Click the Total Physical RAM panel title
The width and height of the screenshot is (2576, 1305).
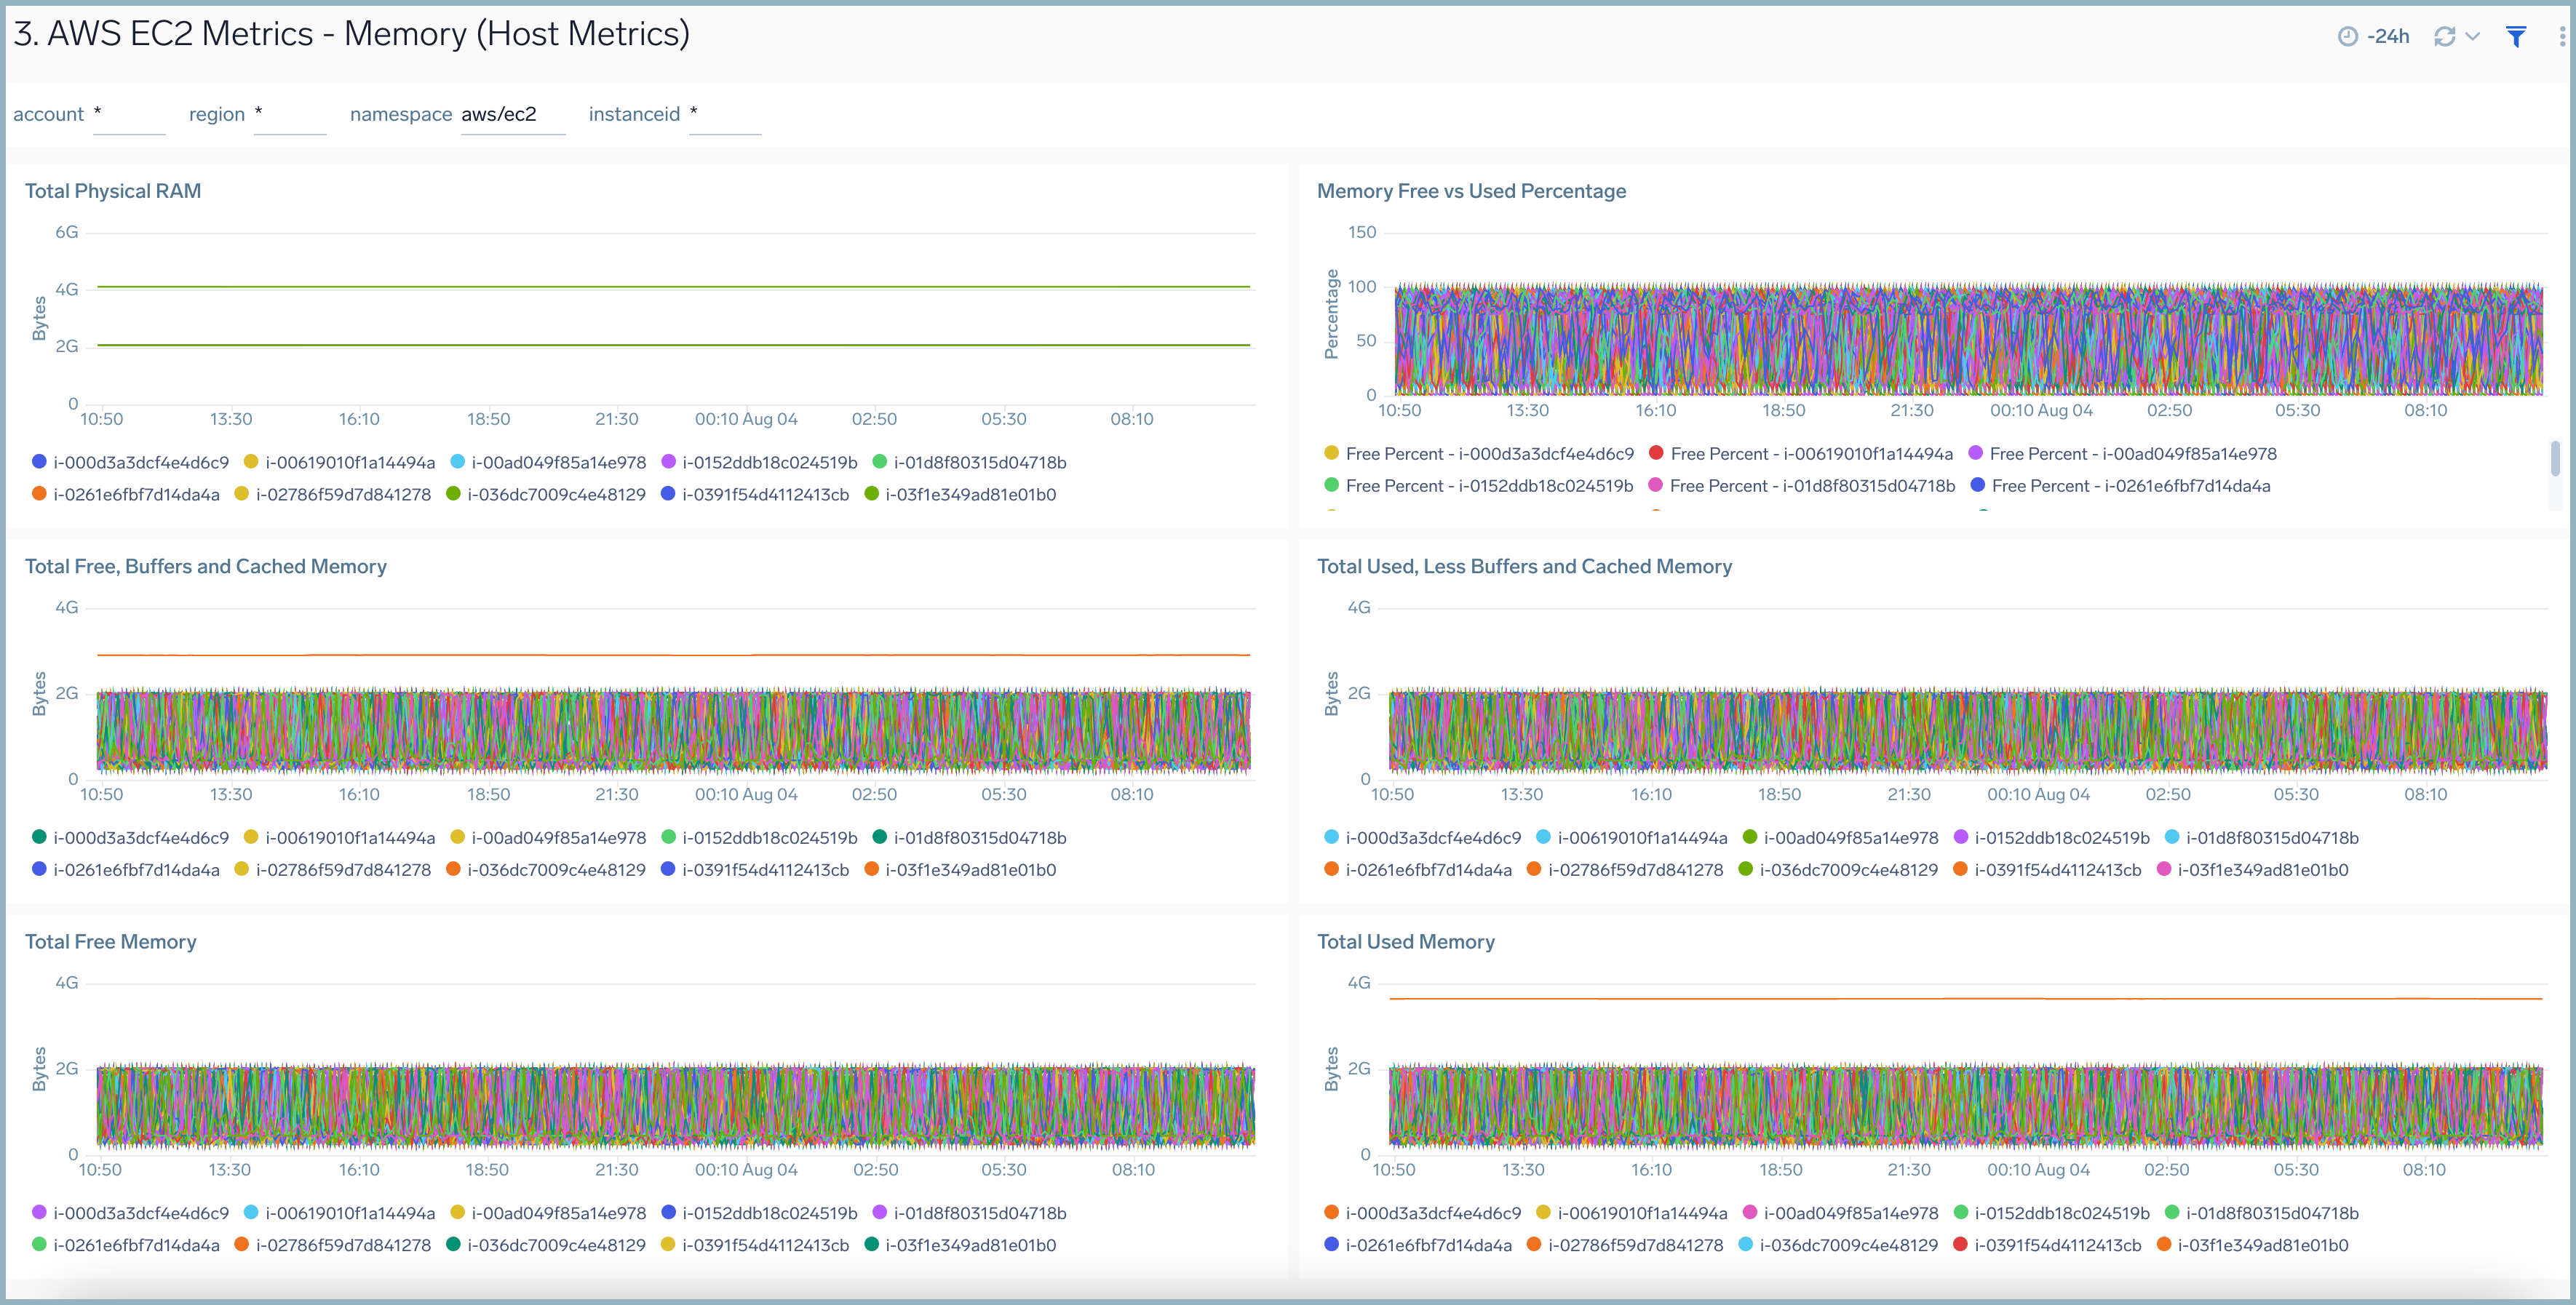(x=113, y=190)
